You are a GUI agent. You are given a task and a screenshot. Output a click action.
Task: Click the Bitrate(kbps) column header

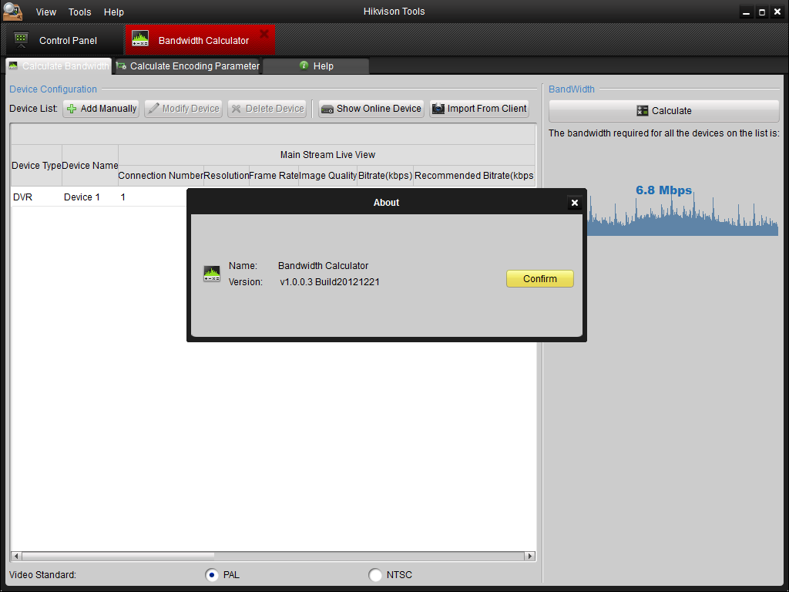(385, 176)
